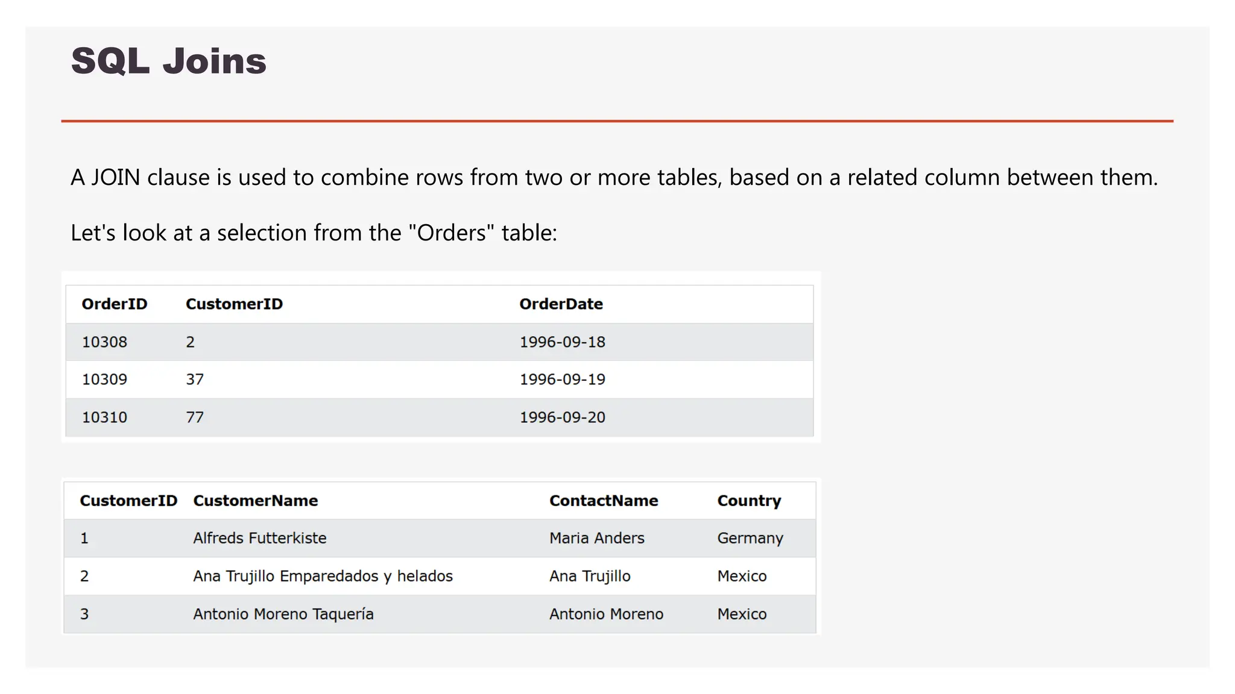Click the sentence beginning "A JOIN clause"
The height and width of the screenshot is (694, 1235).
pos(614,178)
